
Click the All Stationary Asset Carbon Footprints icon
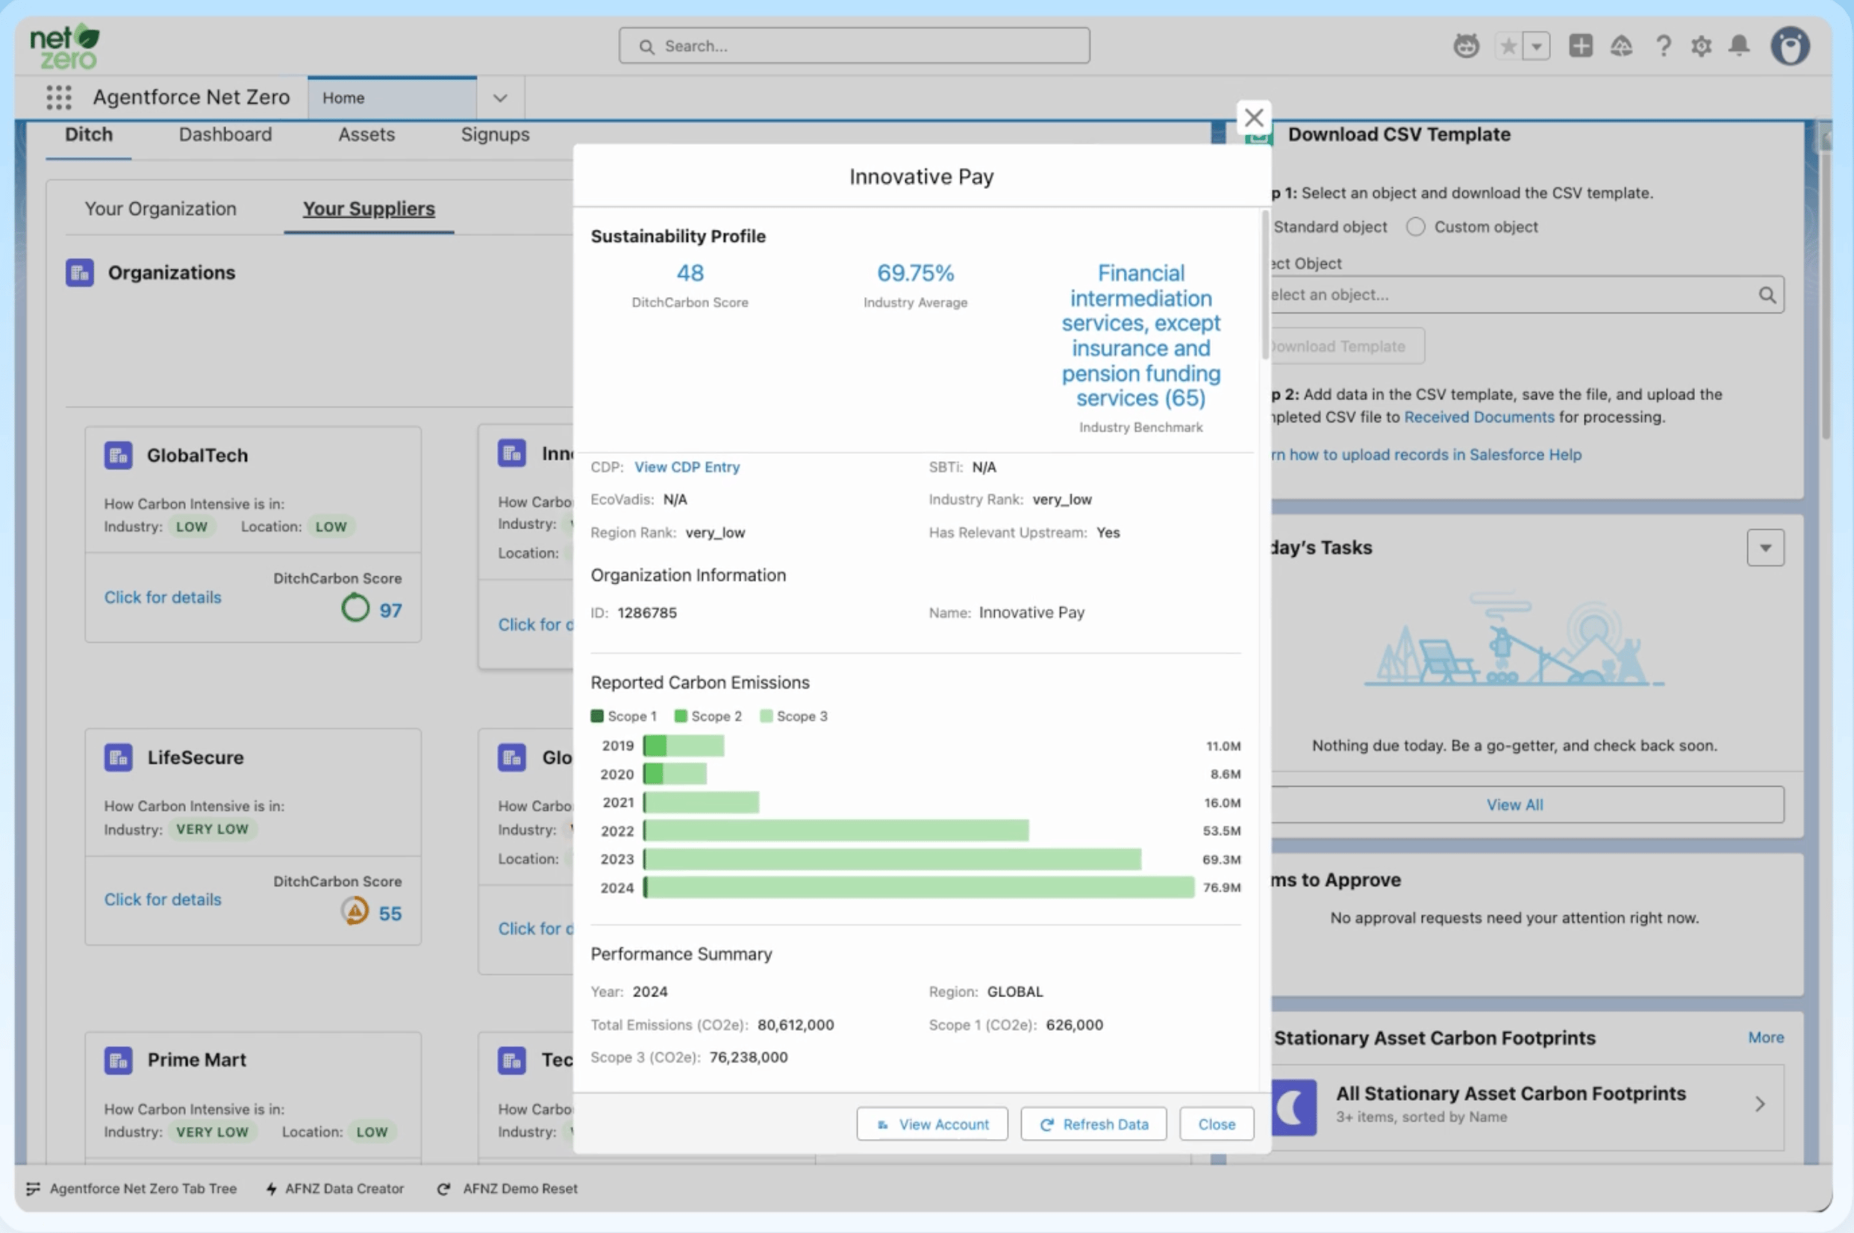click(1294, 1106)
